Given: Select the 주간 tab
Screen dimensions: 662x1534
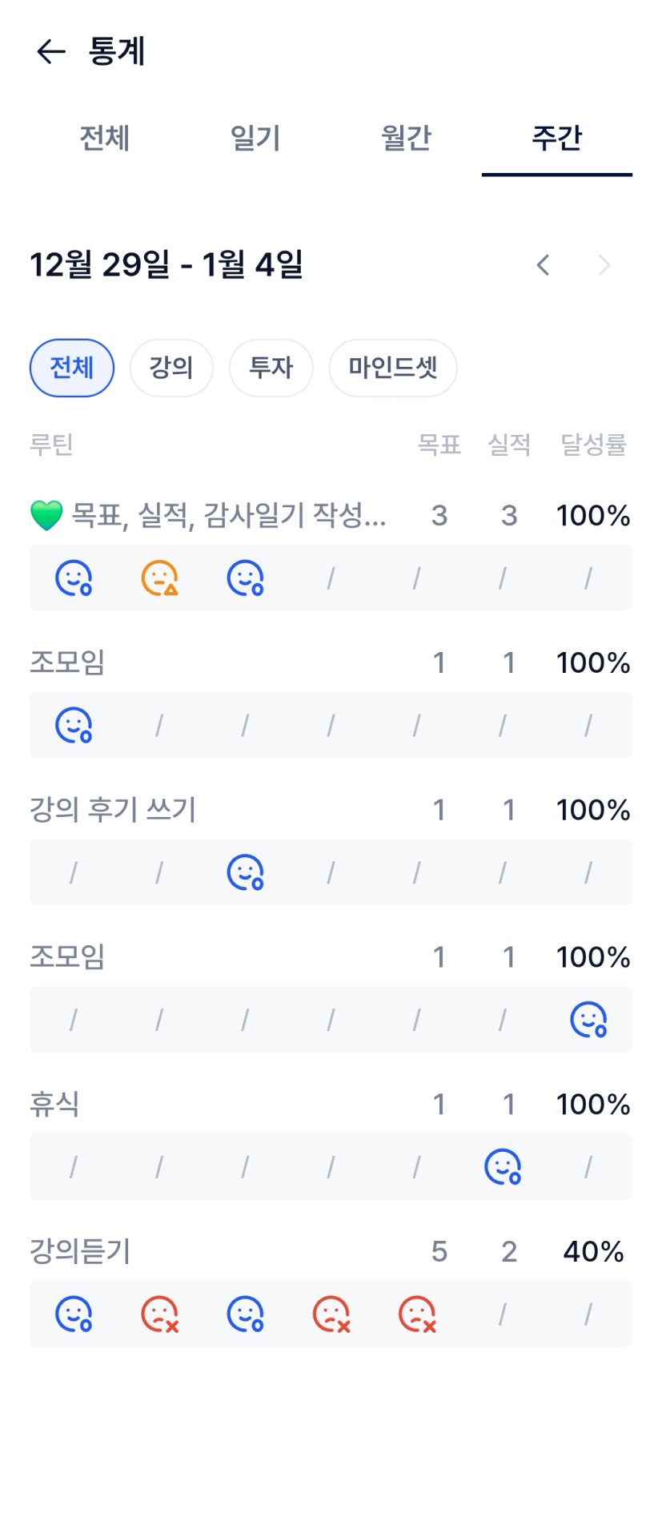Looking at the screenshot, I should (556, 138).
